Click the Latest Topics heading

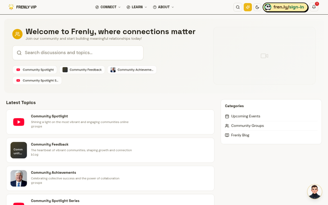pyautogui.click(x=21, y=103)
